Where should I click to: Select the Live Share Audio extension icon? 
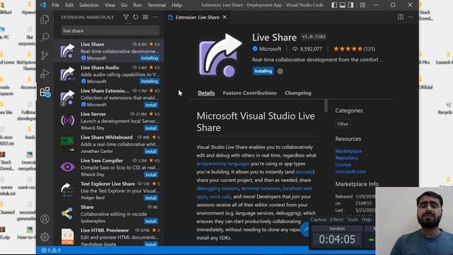[67, 74]
